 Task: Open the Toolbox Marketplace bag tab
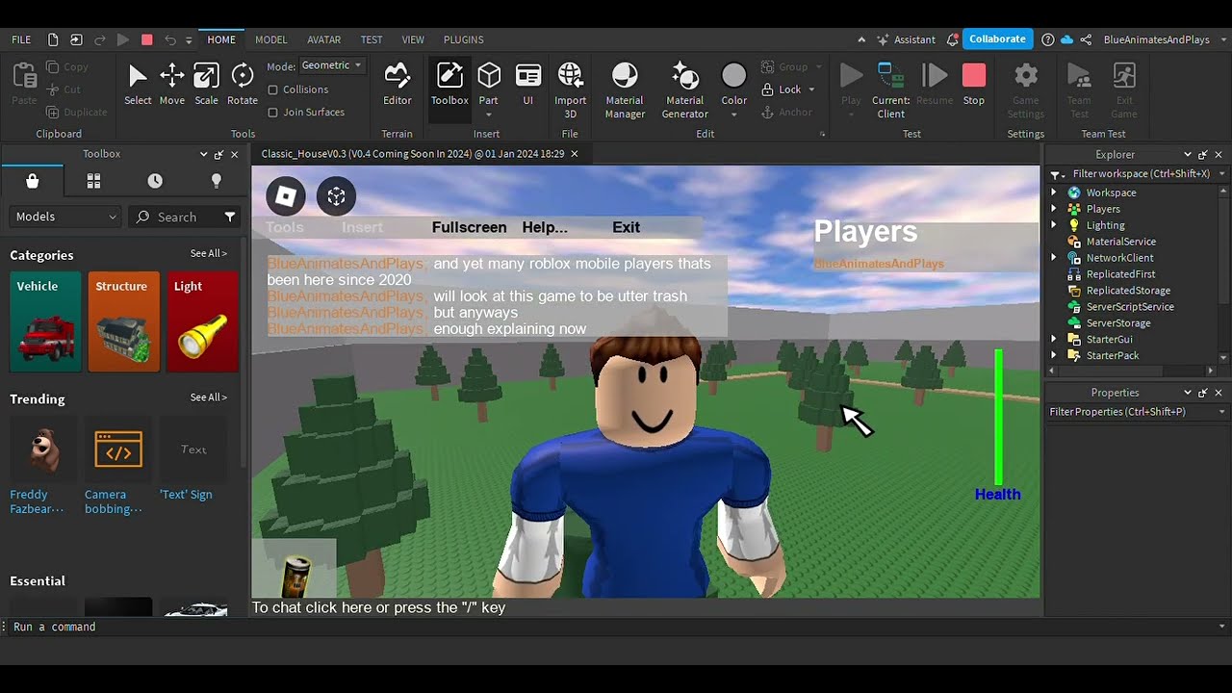tap(33, 181)
